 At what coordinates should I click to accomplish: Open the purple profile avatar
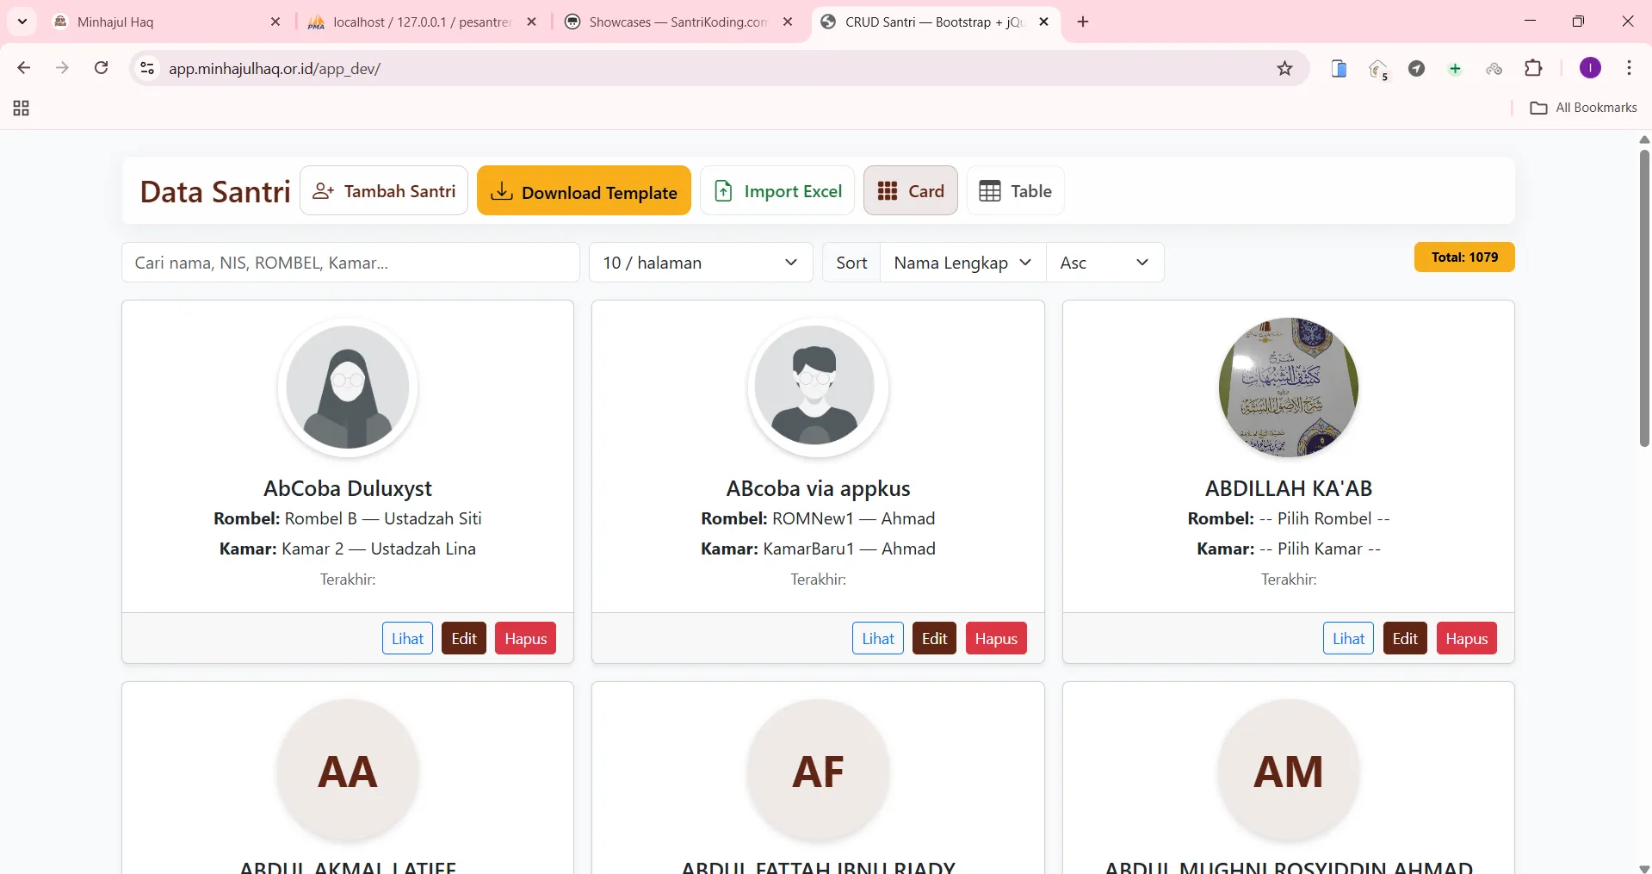[1590, 68]
